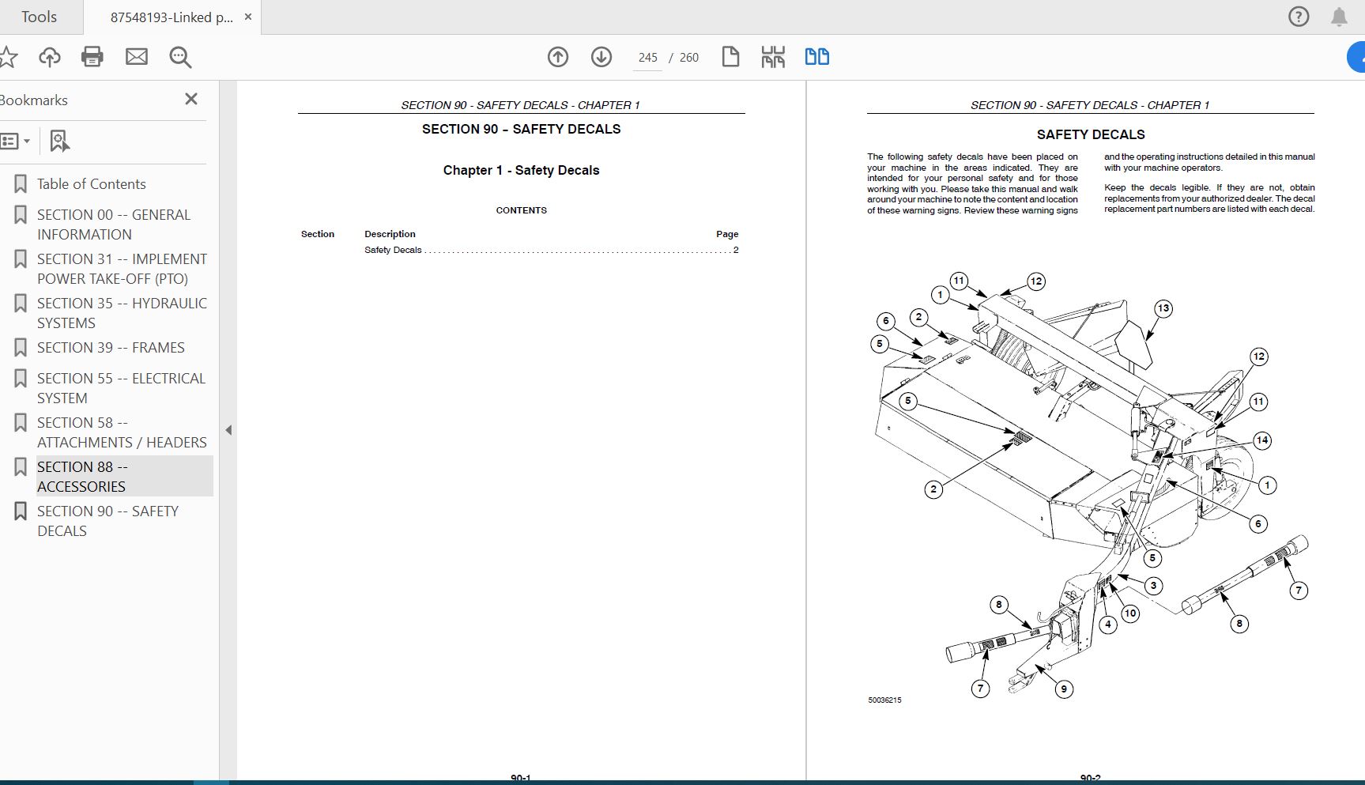Toggle the two-page view icon
Viewport: 1365px width, 785px height.
tap(816, 57)
